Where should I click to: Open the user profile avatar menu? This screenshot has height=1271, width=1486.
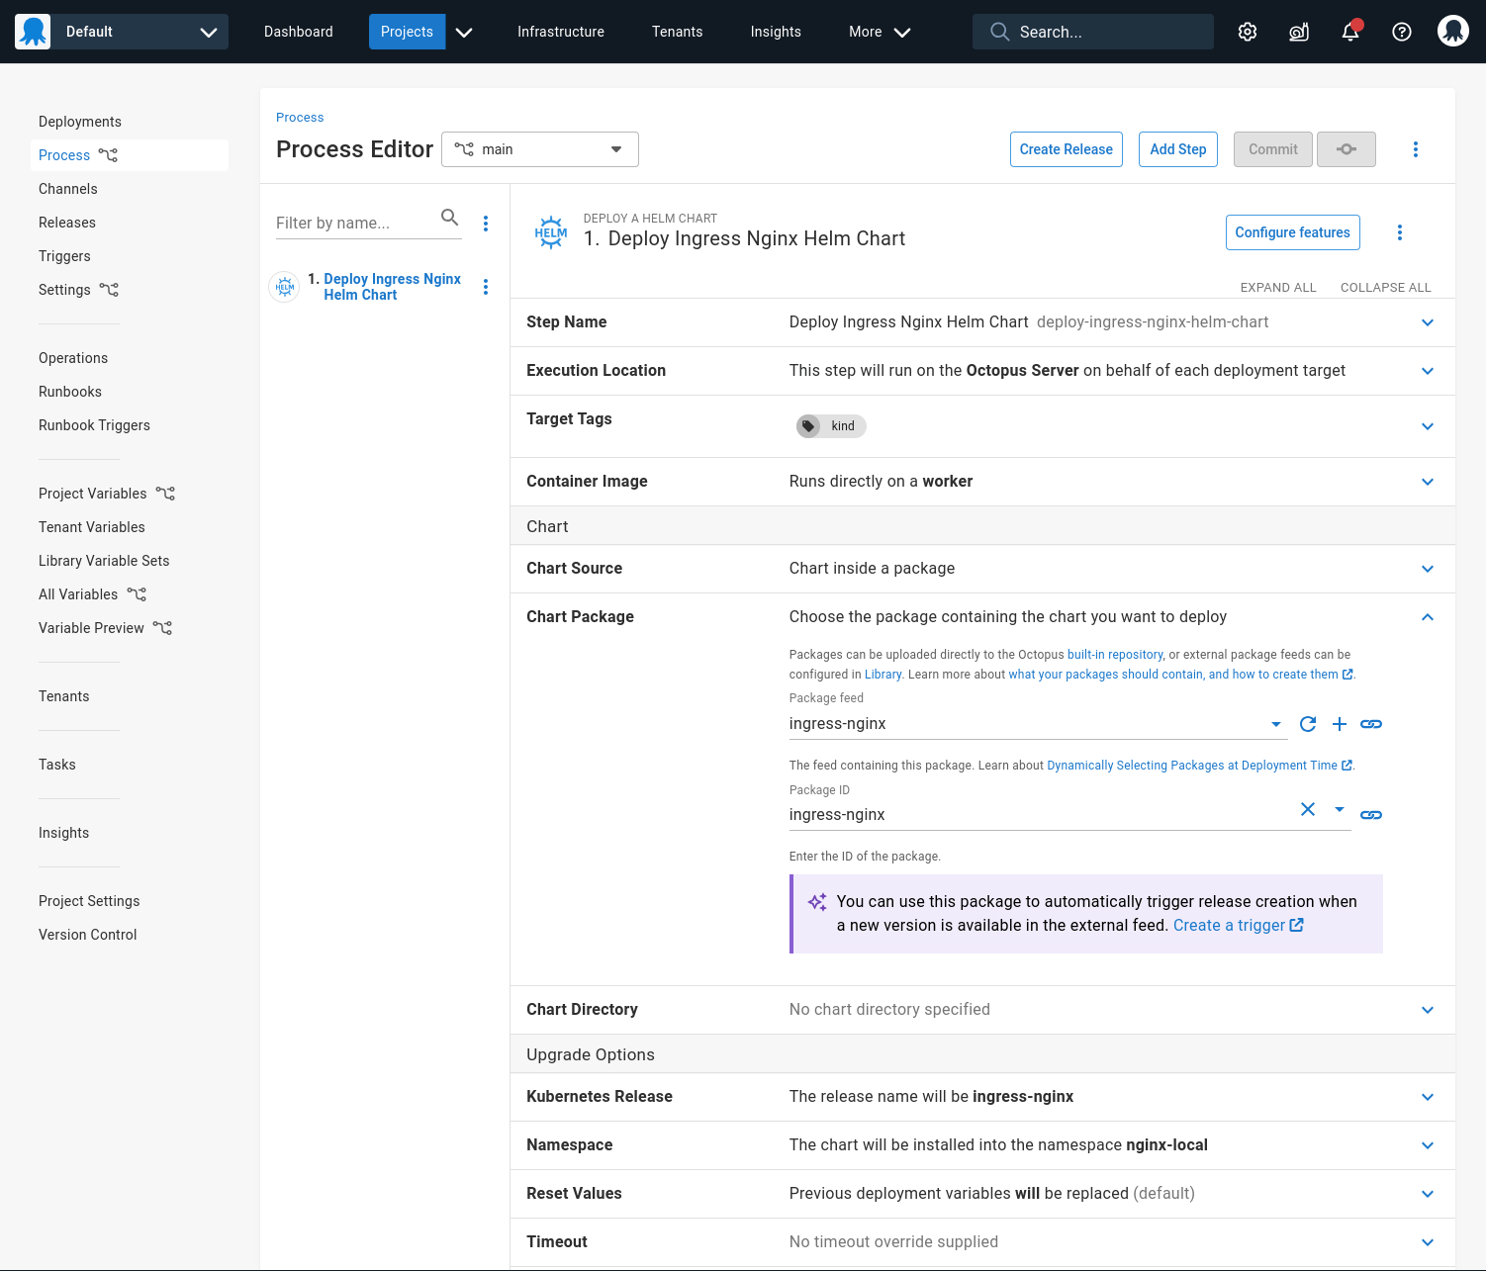[x=1453, y=31]
